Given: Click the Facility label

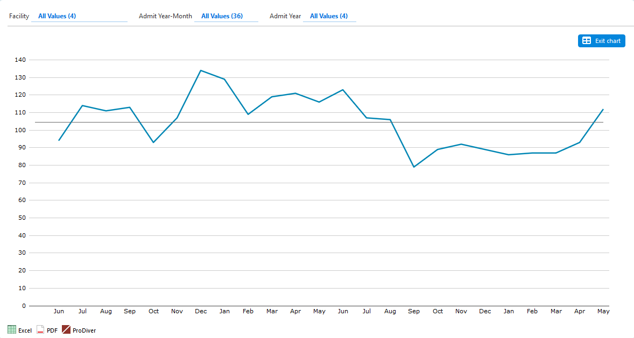Looking at the screenshot, I should 19,16.
